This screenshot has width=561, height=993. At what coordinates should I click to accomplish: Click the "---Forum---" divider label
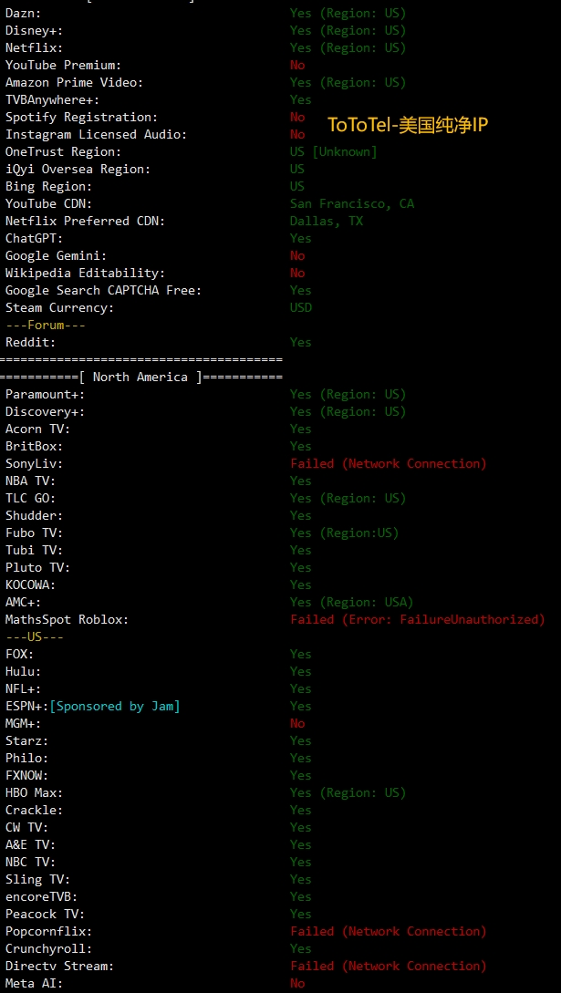pos(46,325)
